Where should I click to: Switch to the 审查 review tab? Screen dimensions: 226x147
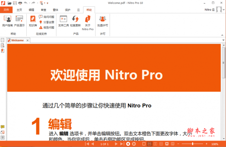pos(44,10)
